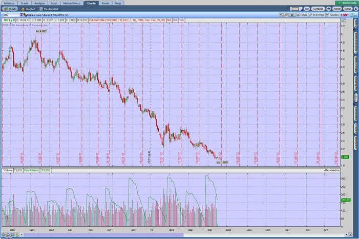Viewport: 359px width, 239px height.
Task: Click the scrollbar left arrow
Action: pos(22,235)
